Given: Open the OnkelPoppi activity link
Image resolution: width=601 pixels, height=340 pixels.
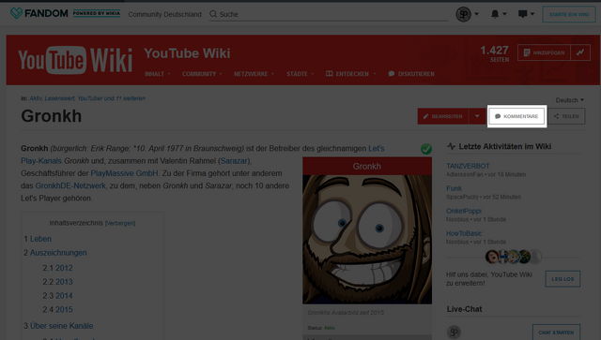Looking at the screenshot, I should click(463, 211).
